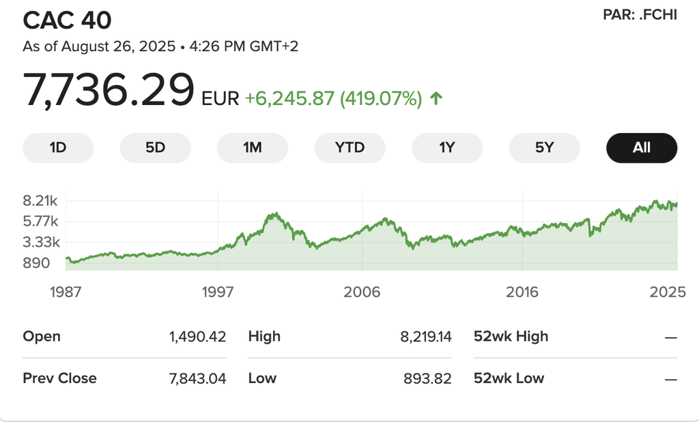Click the 7,736.29 price value

[109, 91]
